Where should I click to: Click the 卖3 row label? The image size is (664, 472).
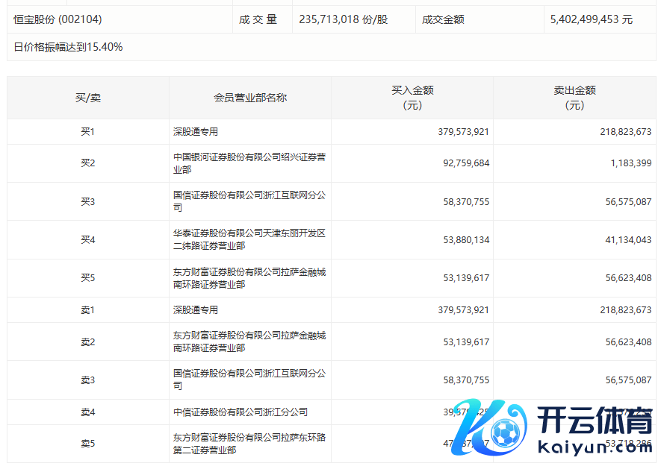click(88, 380)
